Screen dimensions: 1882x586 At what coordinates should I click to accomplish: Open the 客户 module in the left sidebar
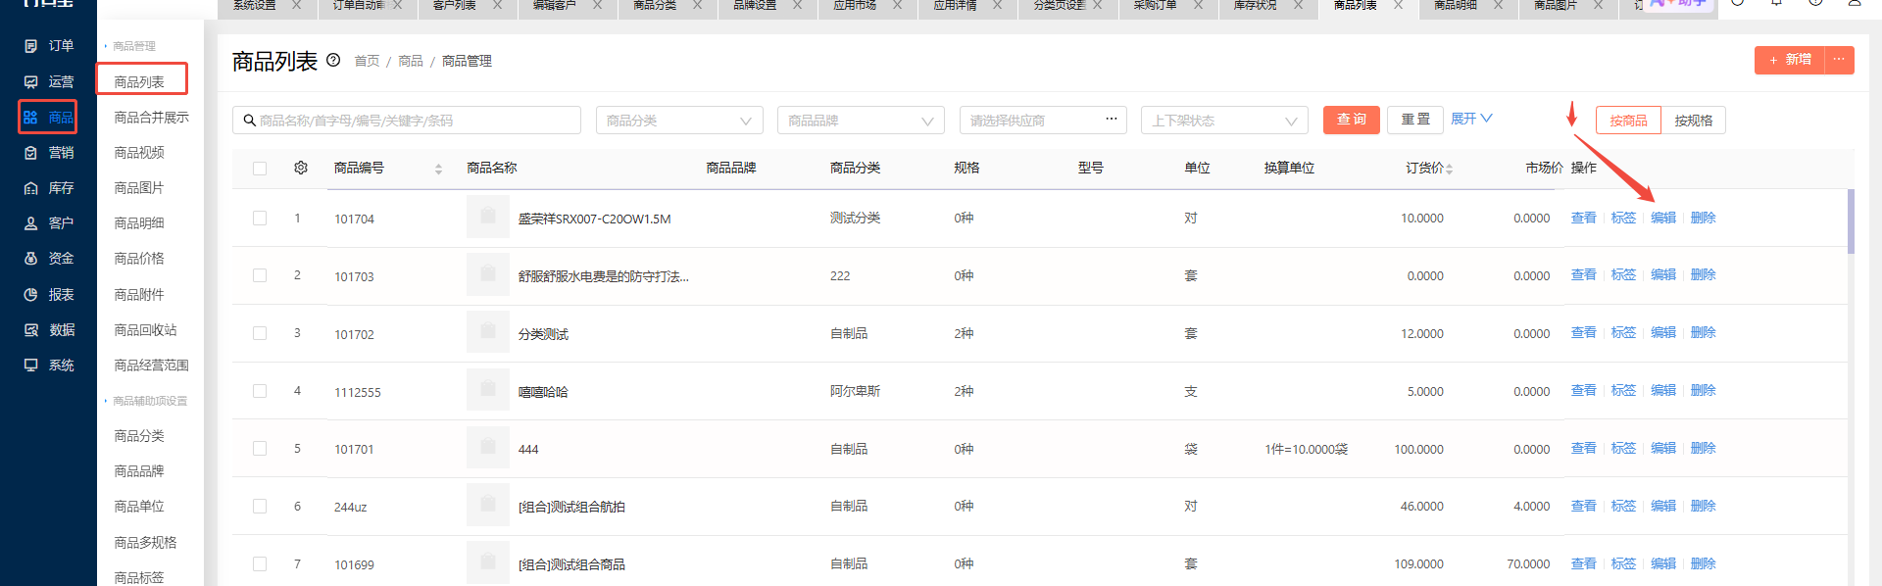[x=49, y=222]
